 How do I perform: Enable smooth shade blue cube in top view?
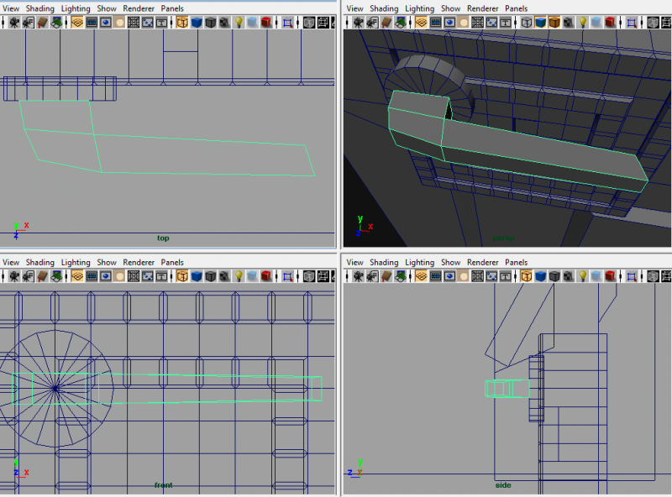click(x=197, y=23)
